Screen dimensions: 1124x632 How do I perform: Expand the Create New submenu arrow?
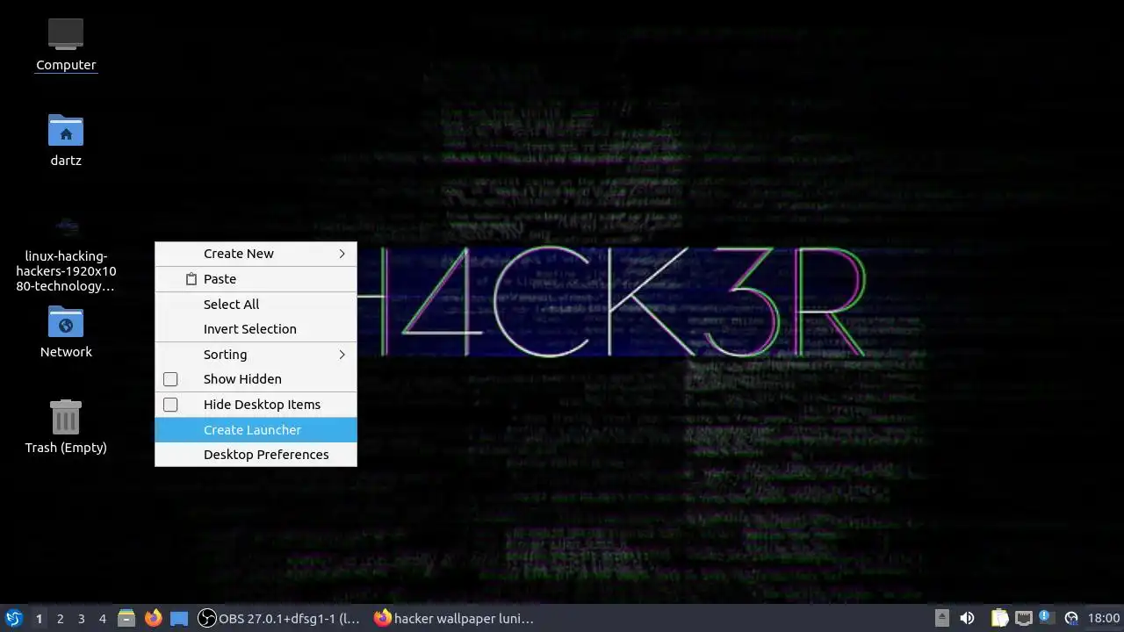pyautogui.click(x=342, y=254)
